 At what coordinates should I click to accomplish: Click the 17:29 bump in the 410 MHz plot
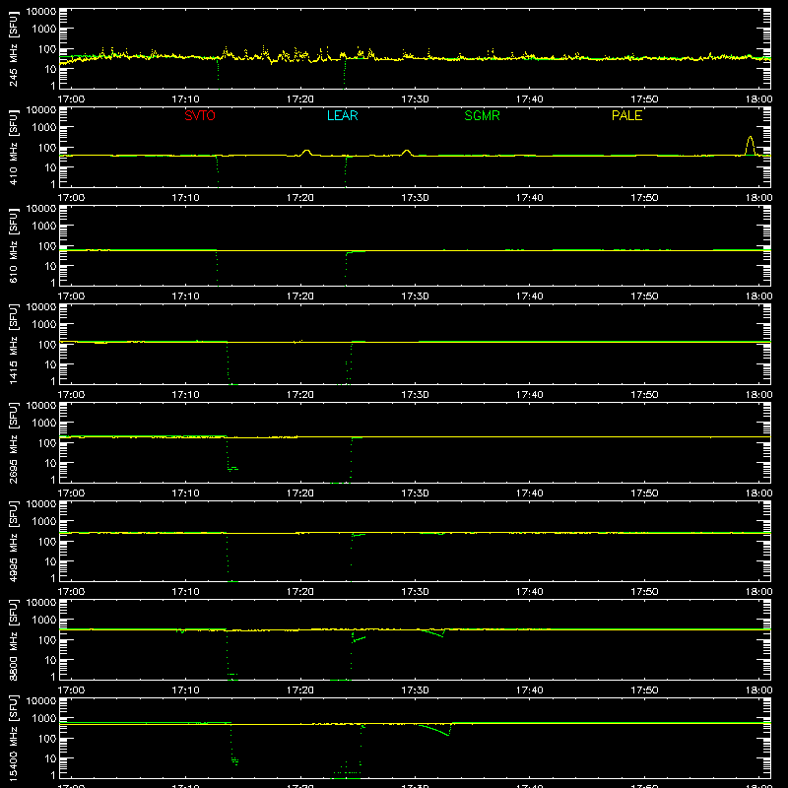click(x=407, y=153)
